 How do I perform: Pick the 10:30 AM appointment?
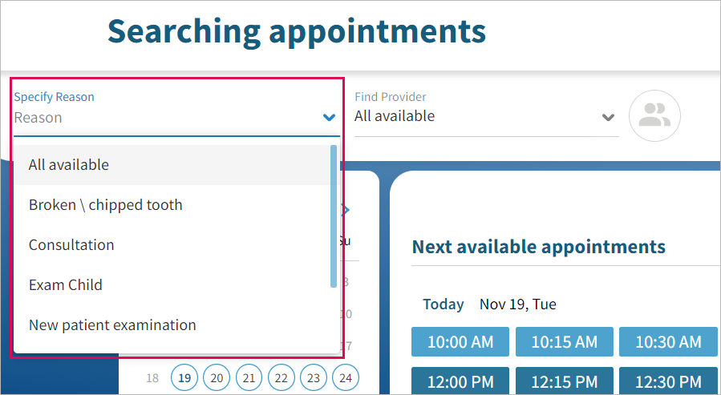[x=668, y=342]
